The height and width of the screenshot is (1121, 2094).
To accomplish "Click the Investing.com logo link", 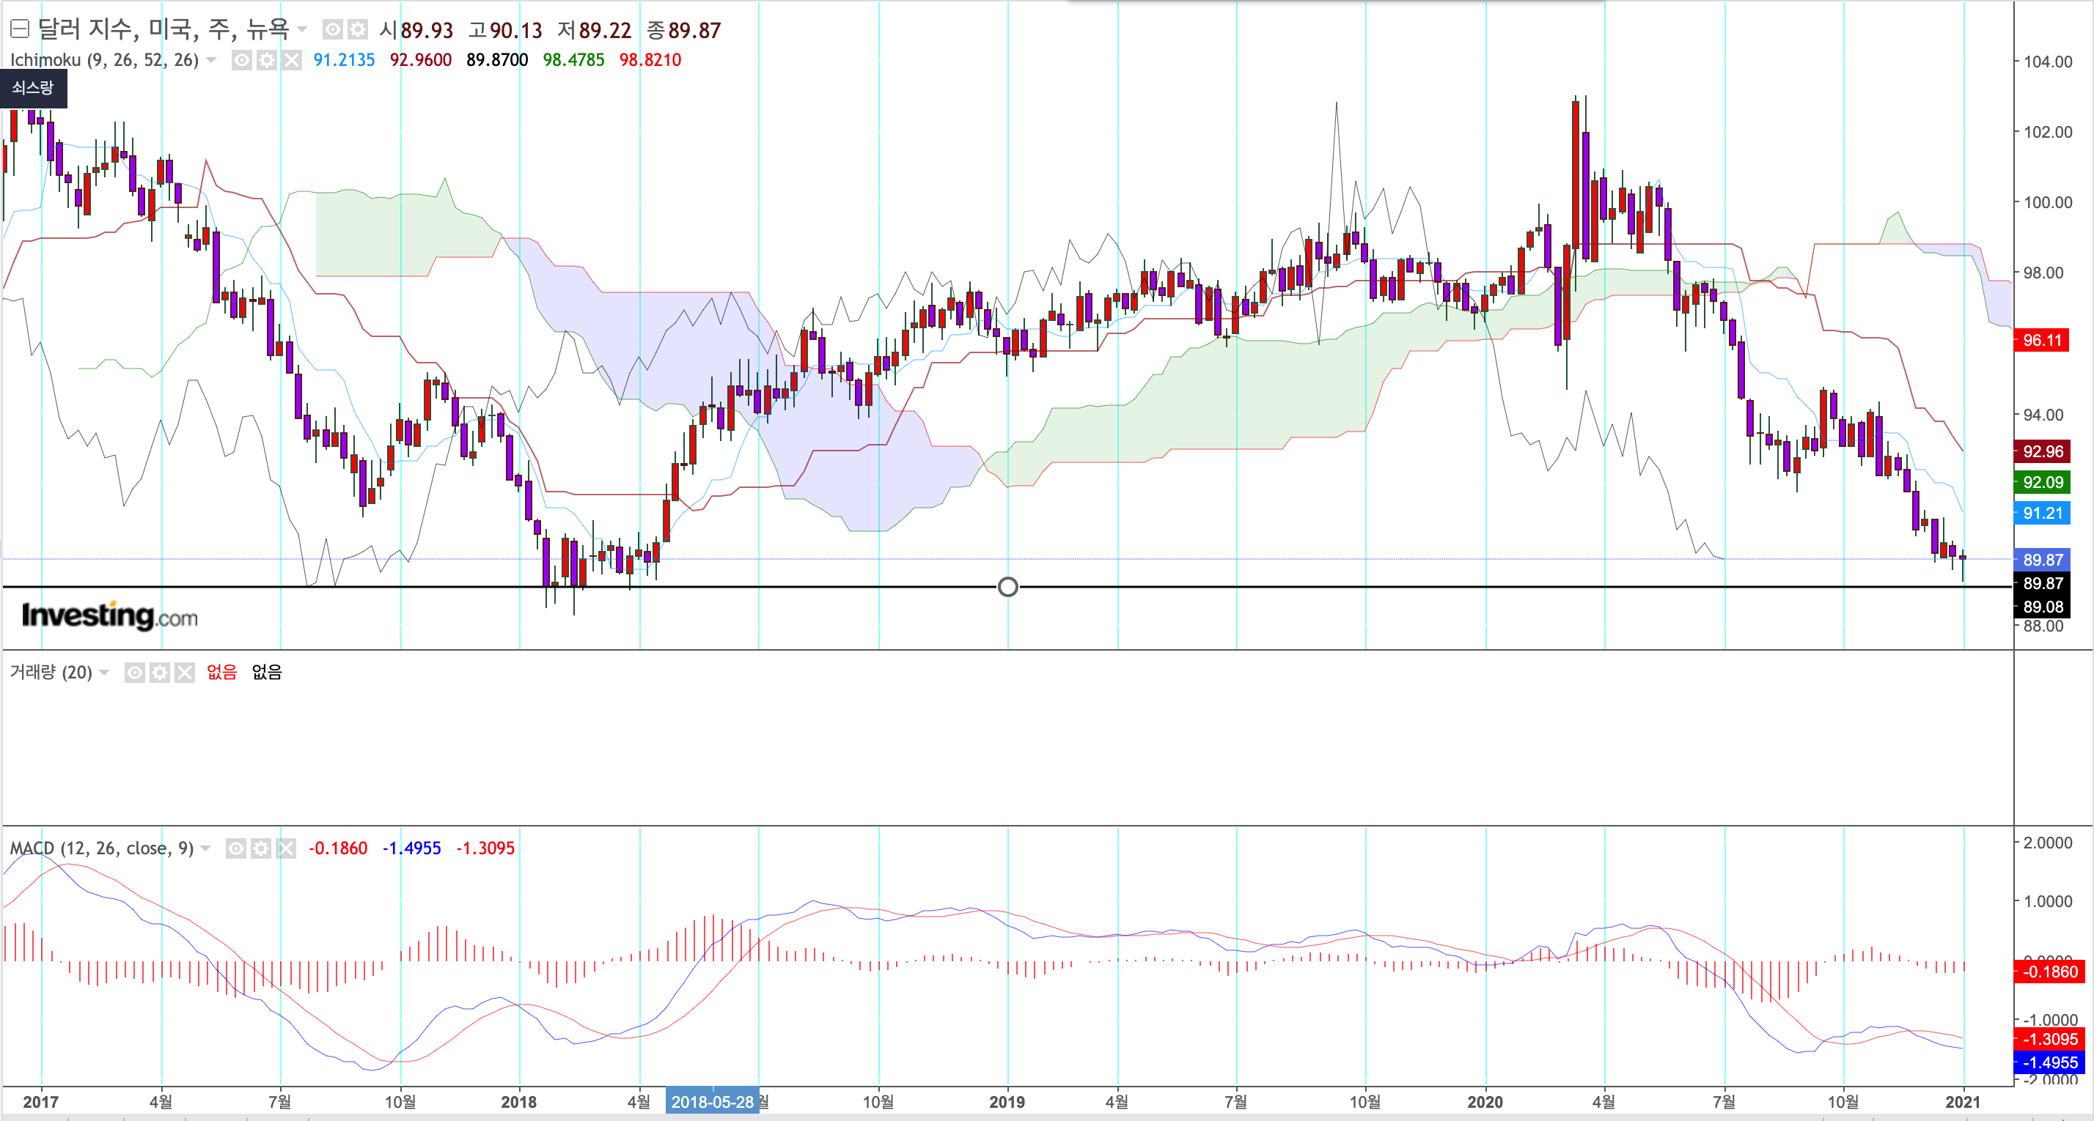I will click(110, 615).
